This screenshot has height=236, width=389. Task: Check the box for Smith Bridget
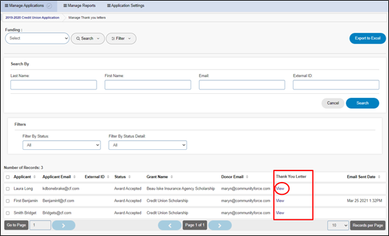point(8,213)
